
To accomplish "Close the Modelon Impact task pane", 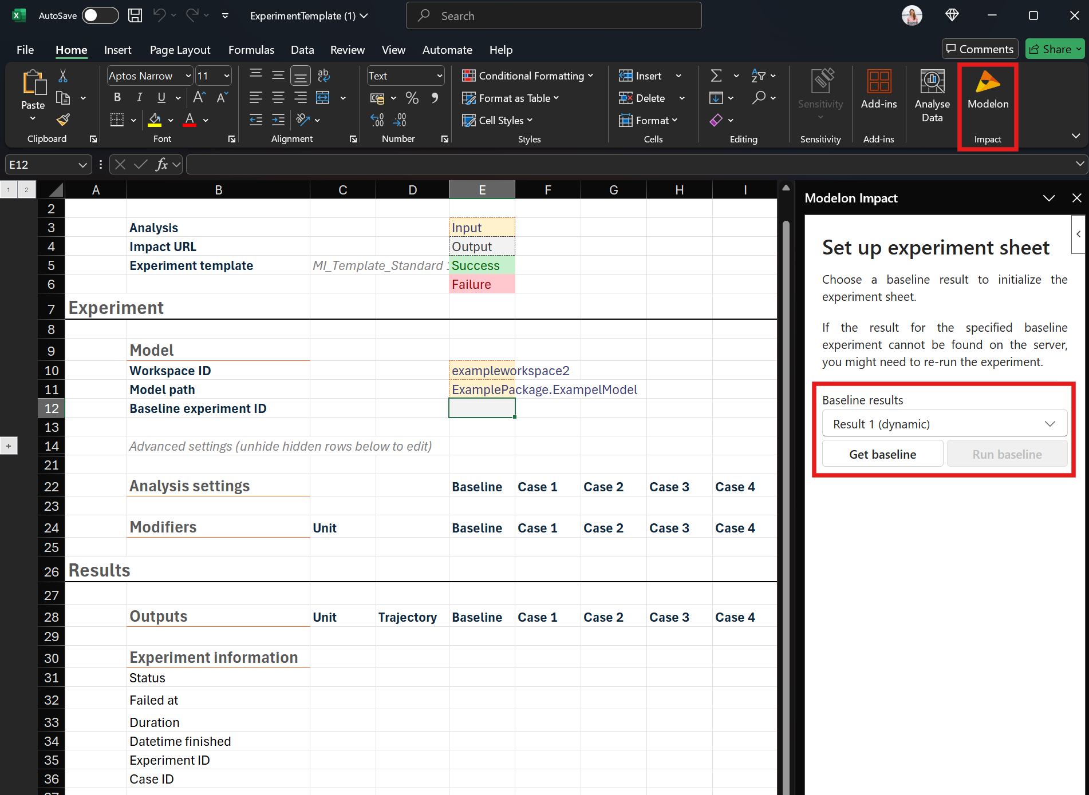I will (x=1076, y=198).
